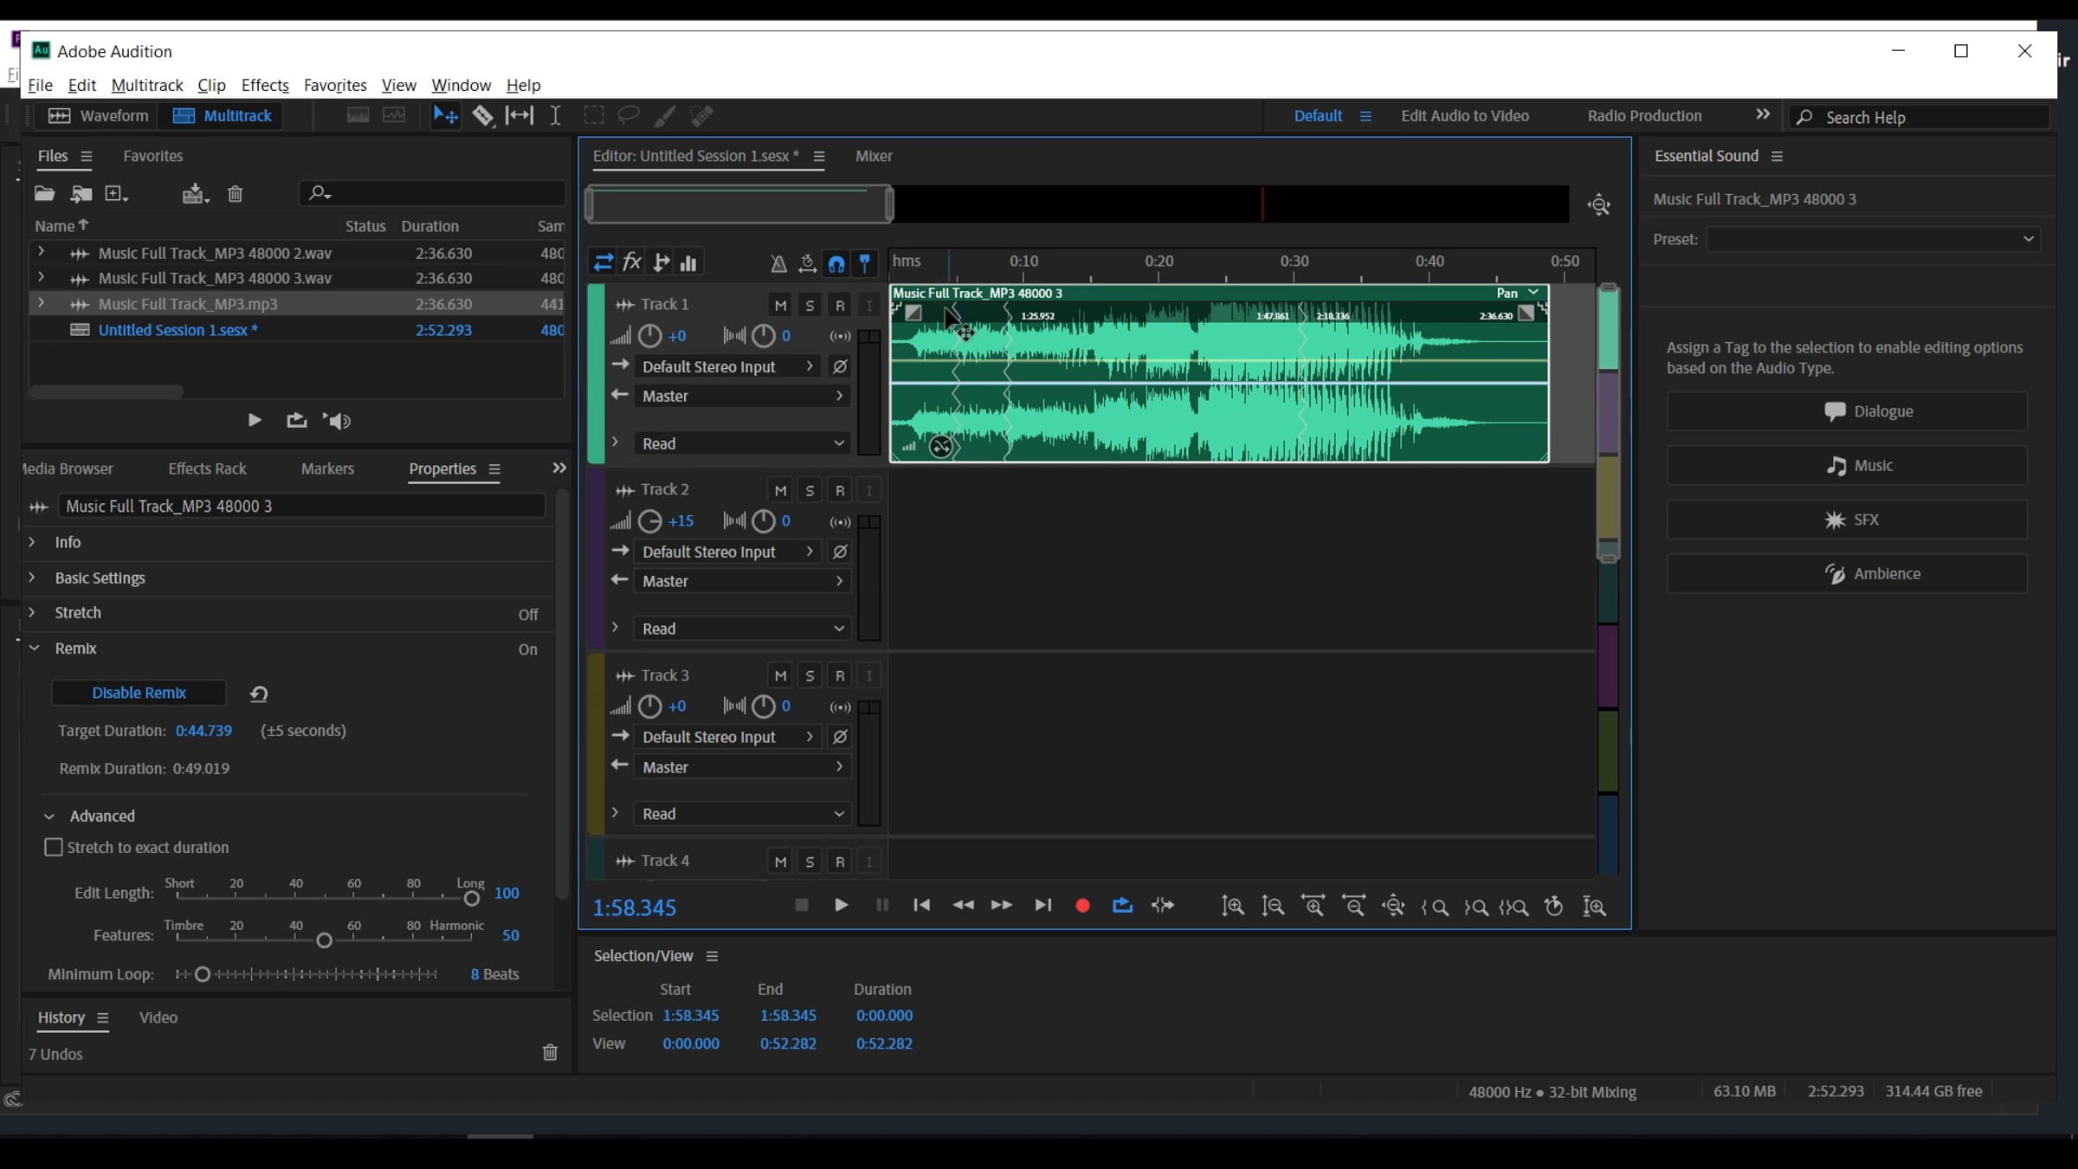2078x1169 pixels.
Task: Click the Record button in transport
Action: click(x=1082, y=906)
